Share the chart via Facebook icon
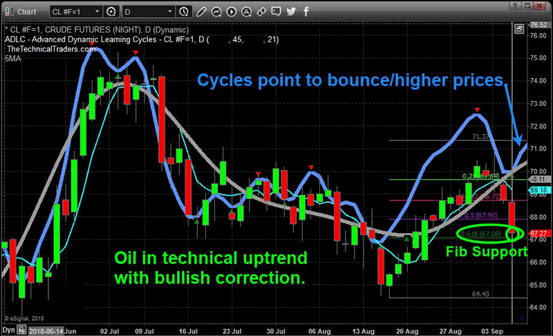This screenshot has width=553, height=336. (306, 12)
